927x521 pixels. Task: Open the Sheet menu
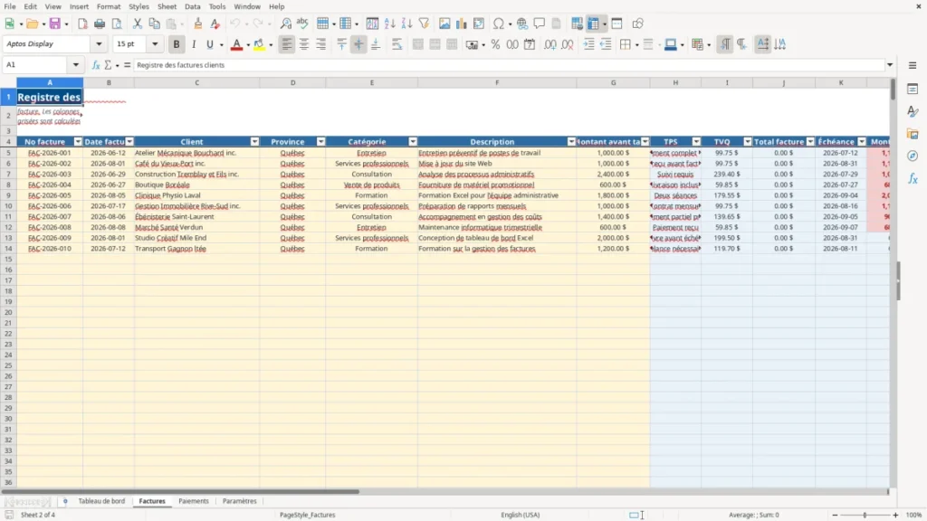tap(167, 6)
